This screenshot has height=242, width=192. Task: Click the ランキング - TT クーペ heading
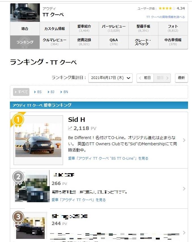coord(43,62)
